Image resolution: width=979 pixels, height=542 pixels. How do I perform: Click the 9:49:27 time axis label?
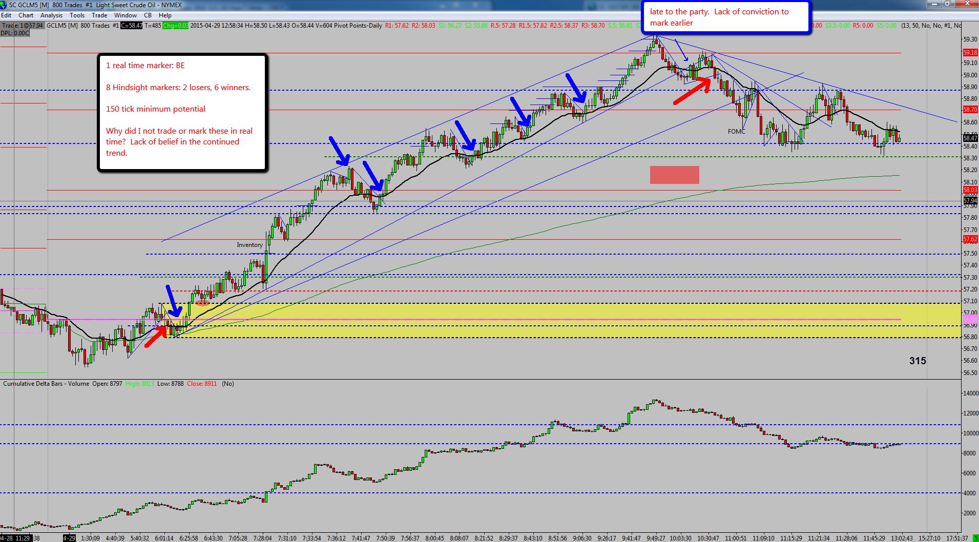click(656, 538)
